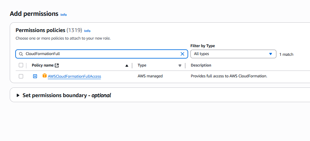Screen dimensions: 310x141
Task: Click the Type column header
Action: tap(142, 65)
